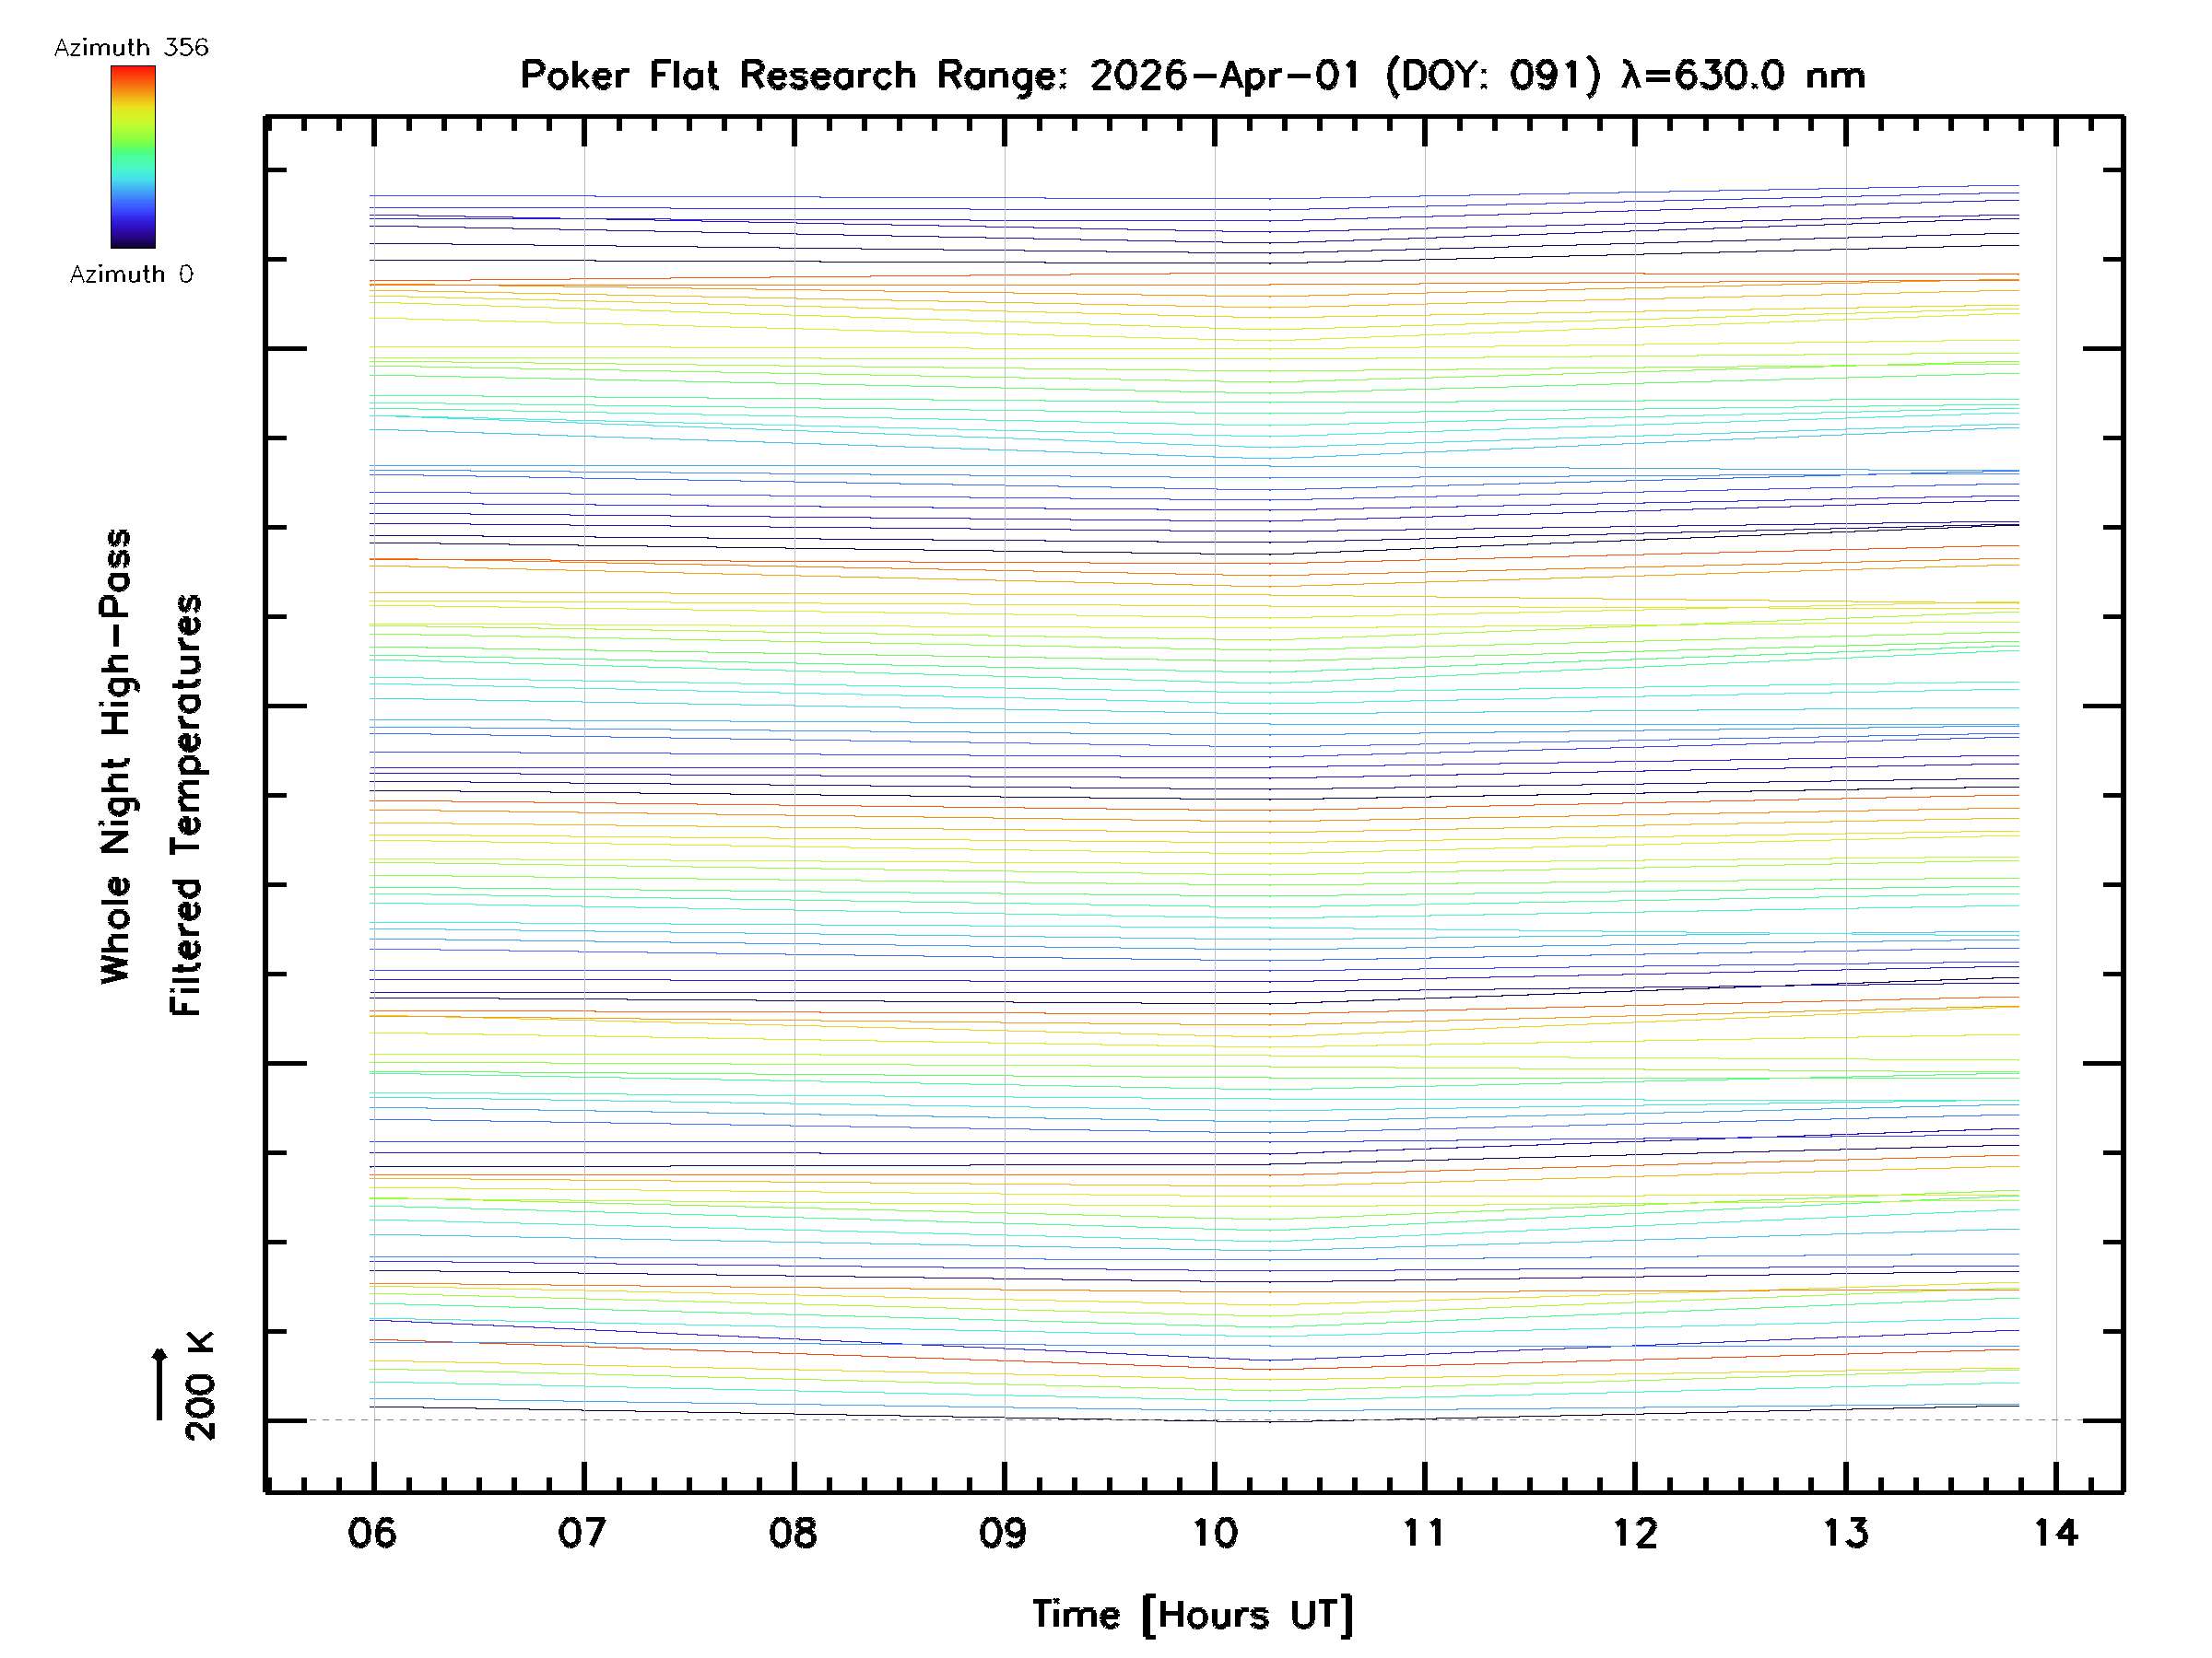Click the 13 hour axis label

coord(1845,1533)
